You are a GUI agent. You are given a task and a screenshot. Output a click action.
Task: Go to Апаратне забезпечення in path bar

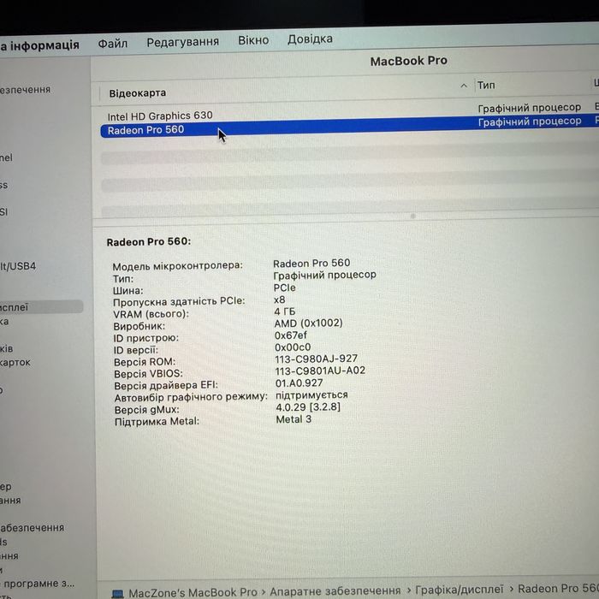tap(335, 591)
